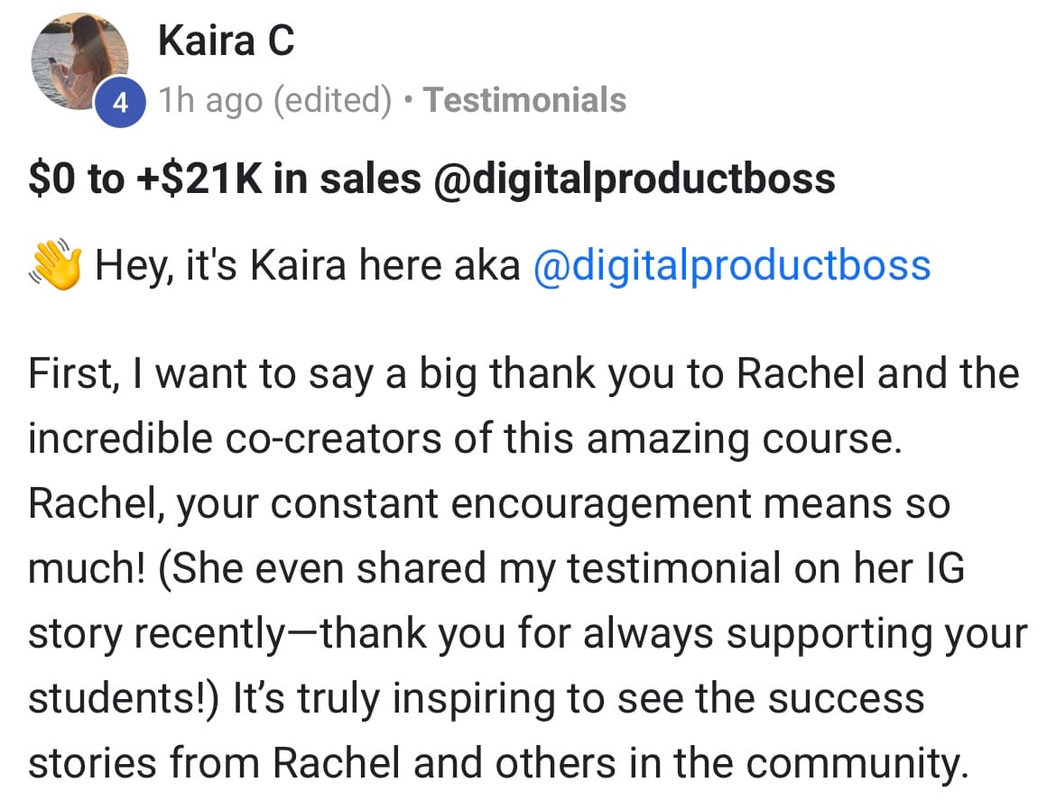Follow the blue @digitalproductboss mention link

(732, 266)
